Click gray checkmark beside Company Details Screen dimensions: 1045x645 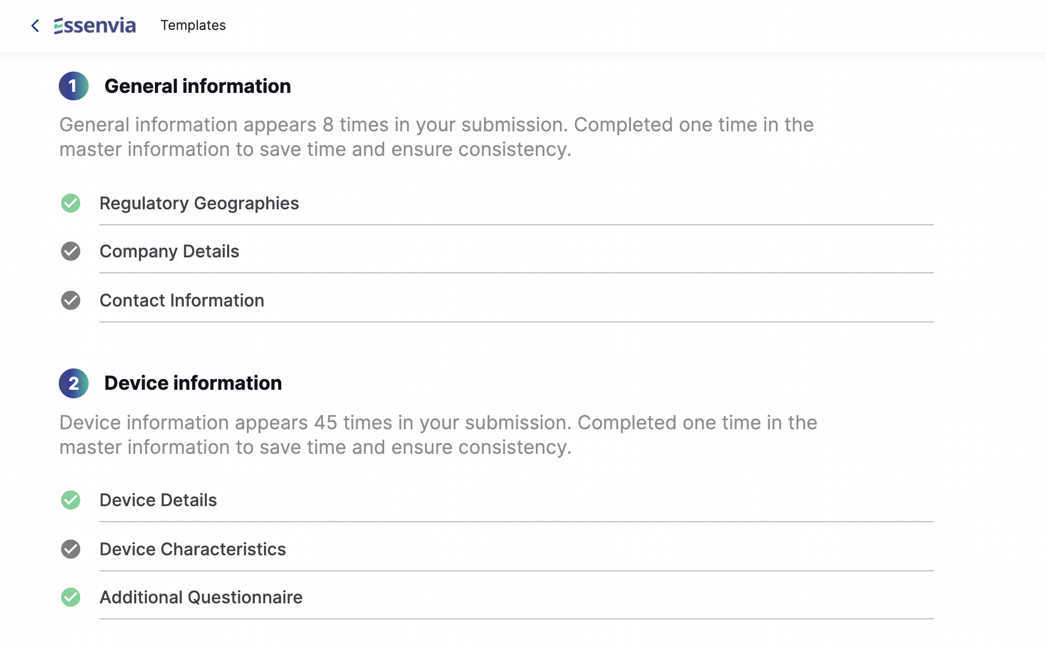point(71,251)
